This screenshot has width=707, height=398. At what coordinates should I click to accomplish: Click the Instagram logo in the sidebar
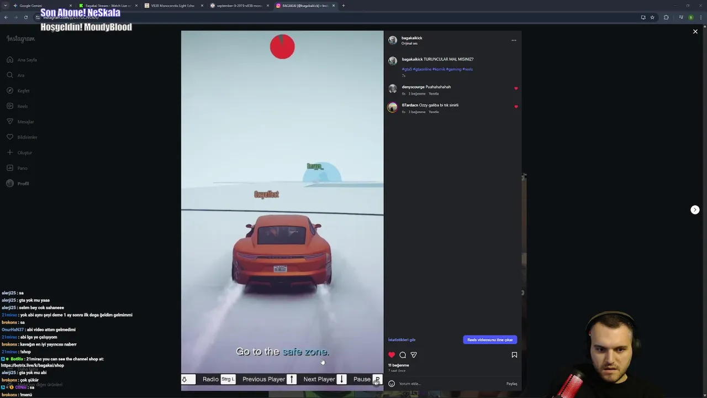[x=20, y=39]
